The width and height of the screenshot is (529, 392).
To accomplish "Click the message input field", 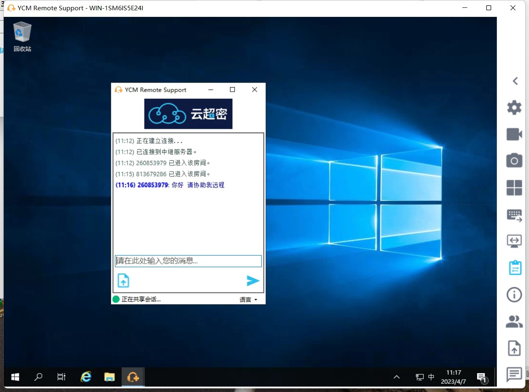I will 188,261.
